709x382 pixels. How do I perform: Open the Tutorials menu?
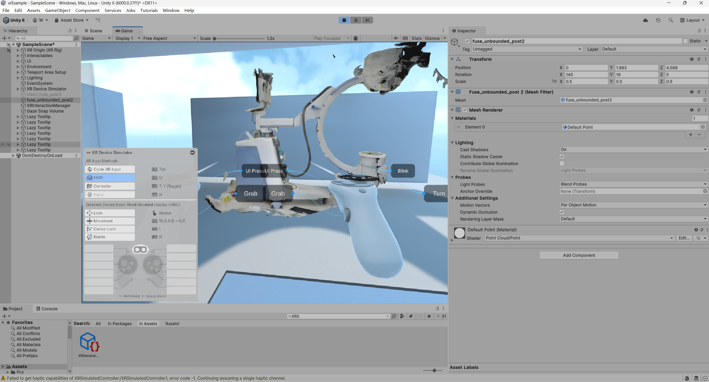[149, 10]
